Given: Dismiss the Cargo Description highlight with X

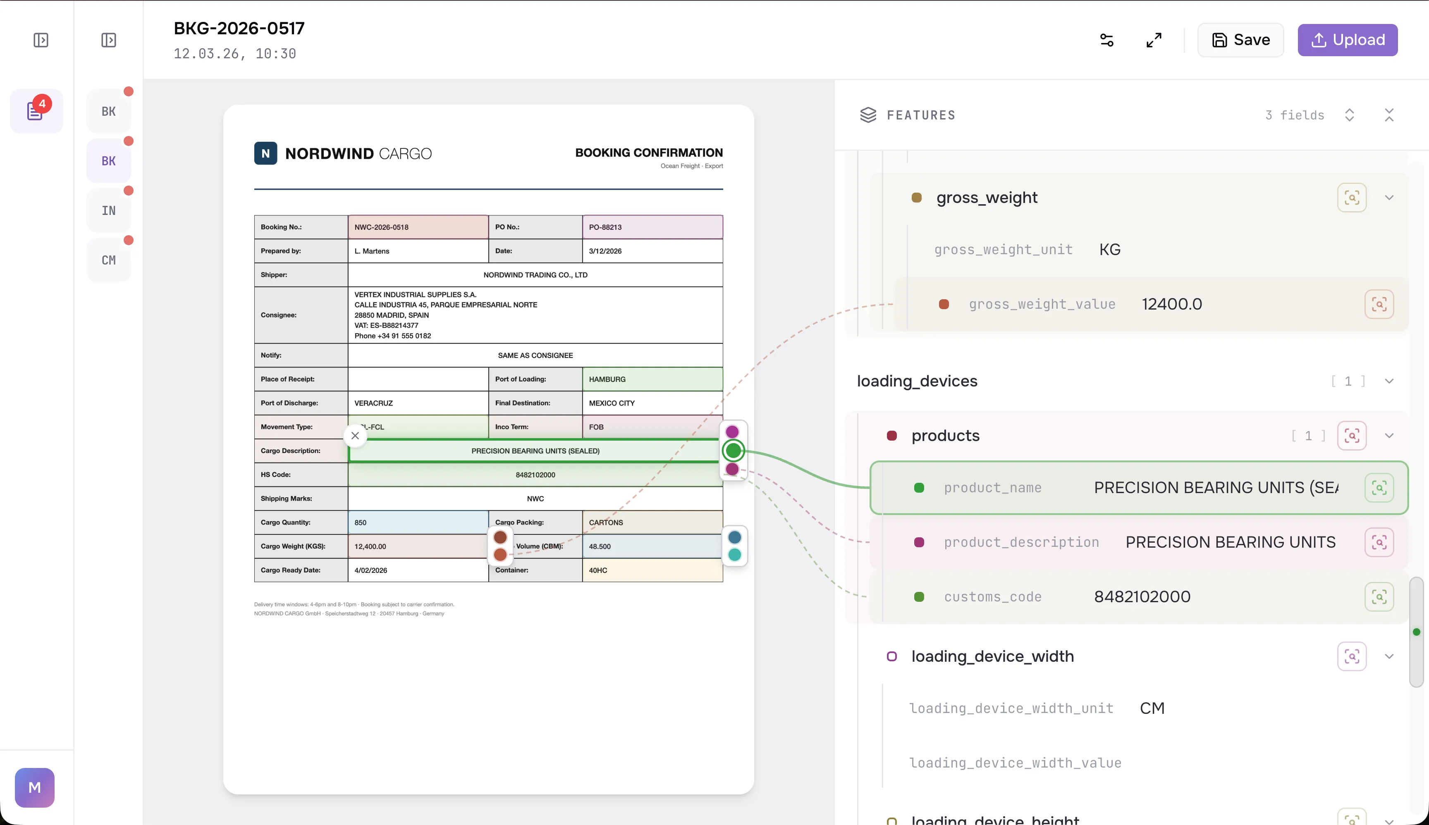Looking at the screenshot, I should tap(356, 436).
